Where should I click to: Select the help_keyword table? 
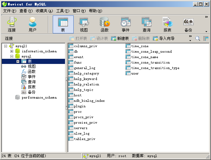pyautogui.click(x=83, y=79)
